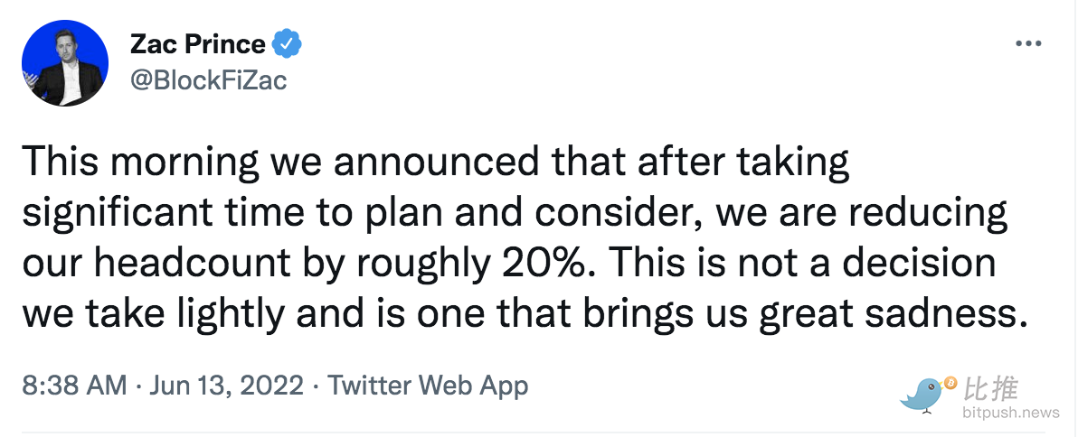The width and height of the screenshot is (1078, 437).
Task: Visit the bitpush.news watermark link
Action: pyautogui.click(x=1011, y=413)
